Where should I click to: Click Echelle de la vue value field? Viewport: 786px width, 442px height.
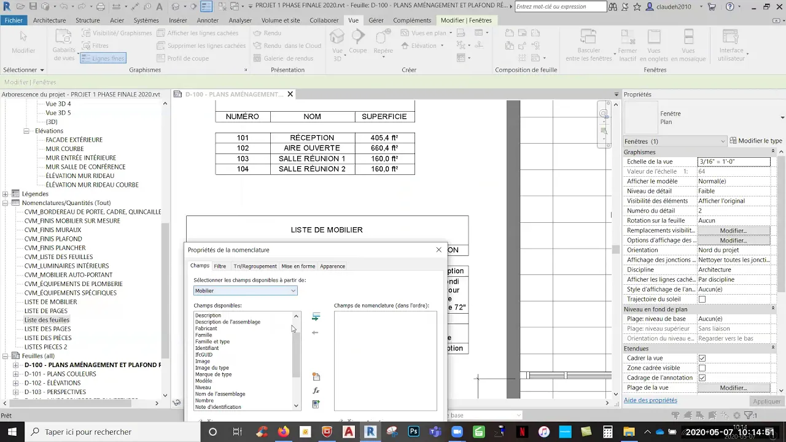(734, 161)
